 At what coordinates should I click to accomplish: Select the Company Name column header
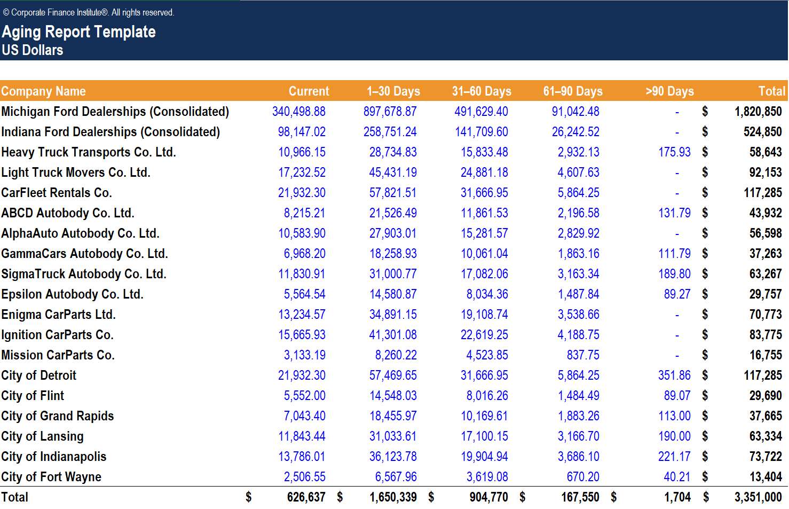[44, 91]
